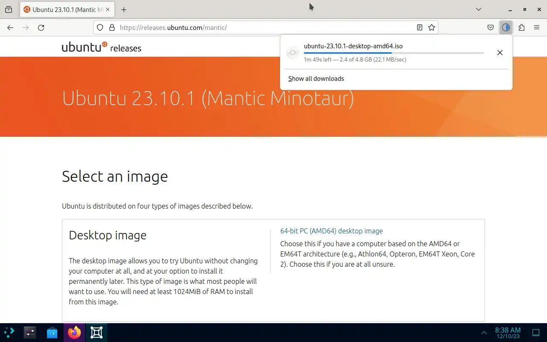Toggle reader view icon
The height and width of the screenshot is (342, 547).
coord(420,27)
